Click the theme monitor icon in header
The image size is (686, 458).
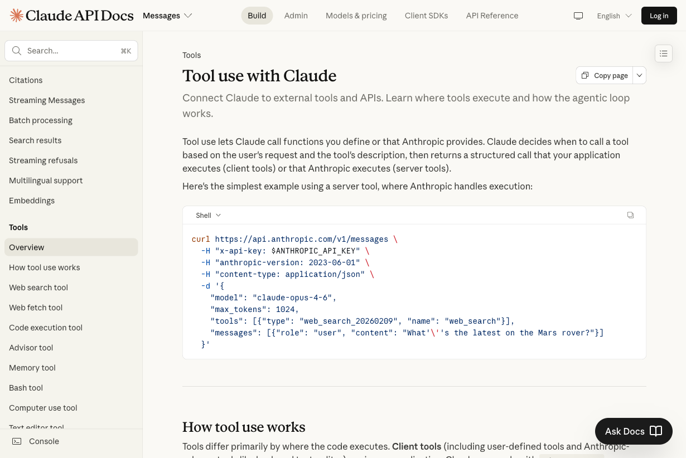point(578,16)
